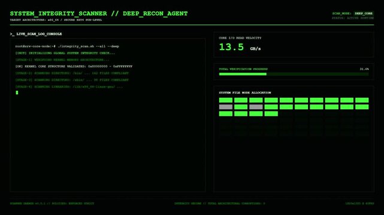This screenshot has width=384, height=215.
Task: Click the integrity secure footer status
Action: (220, 204)
